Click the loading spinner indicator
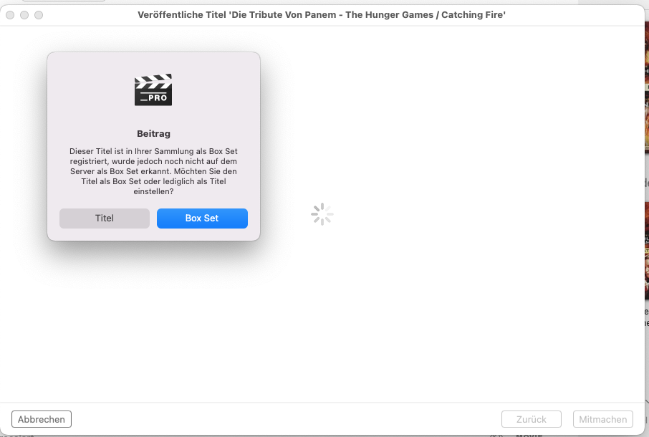The width and height of the screenshot is (649, 437). click(322, 214)
